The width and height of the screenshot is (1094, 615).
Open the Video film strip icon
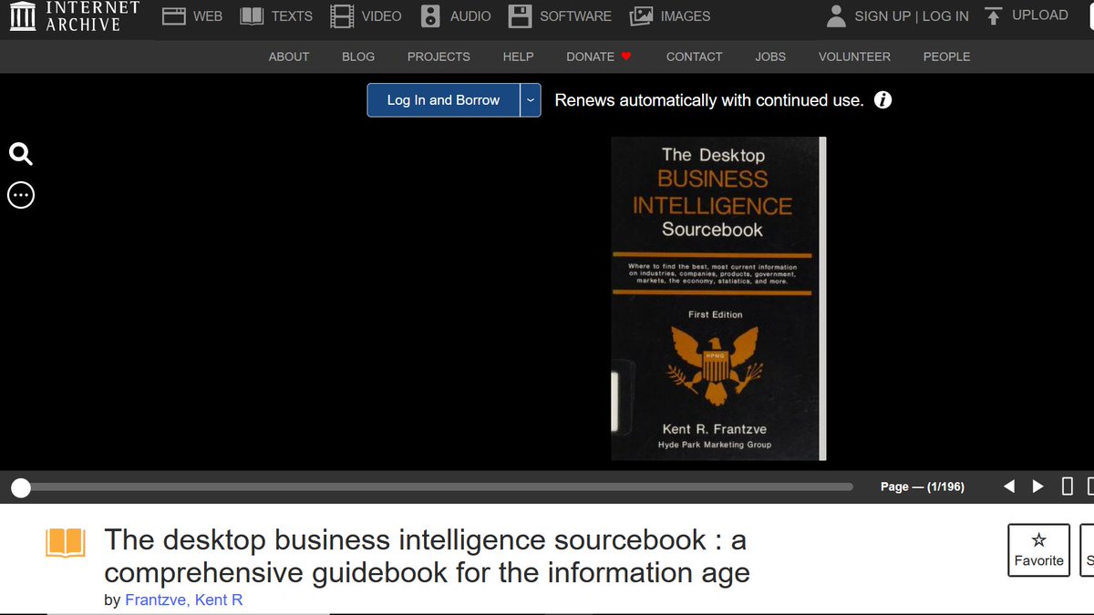(342, 15)
